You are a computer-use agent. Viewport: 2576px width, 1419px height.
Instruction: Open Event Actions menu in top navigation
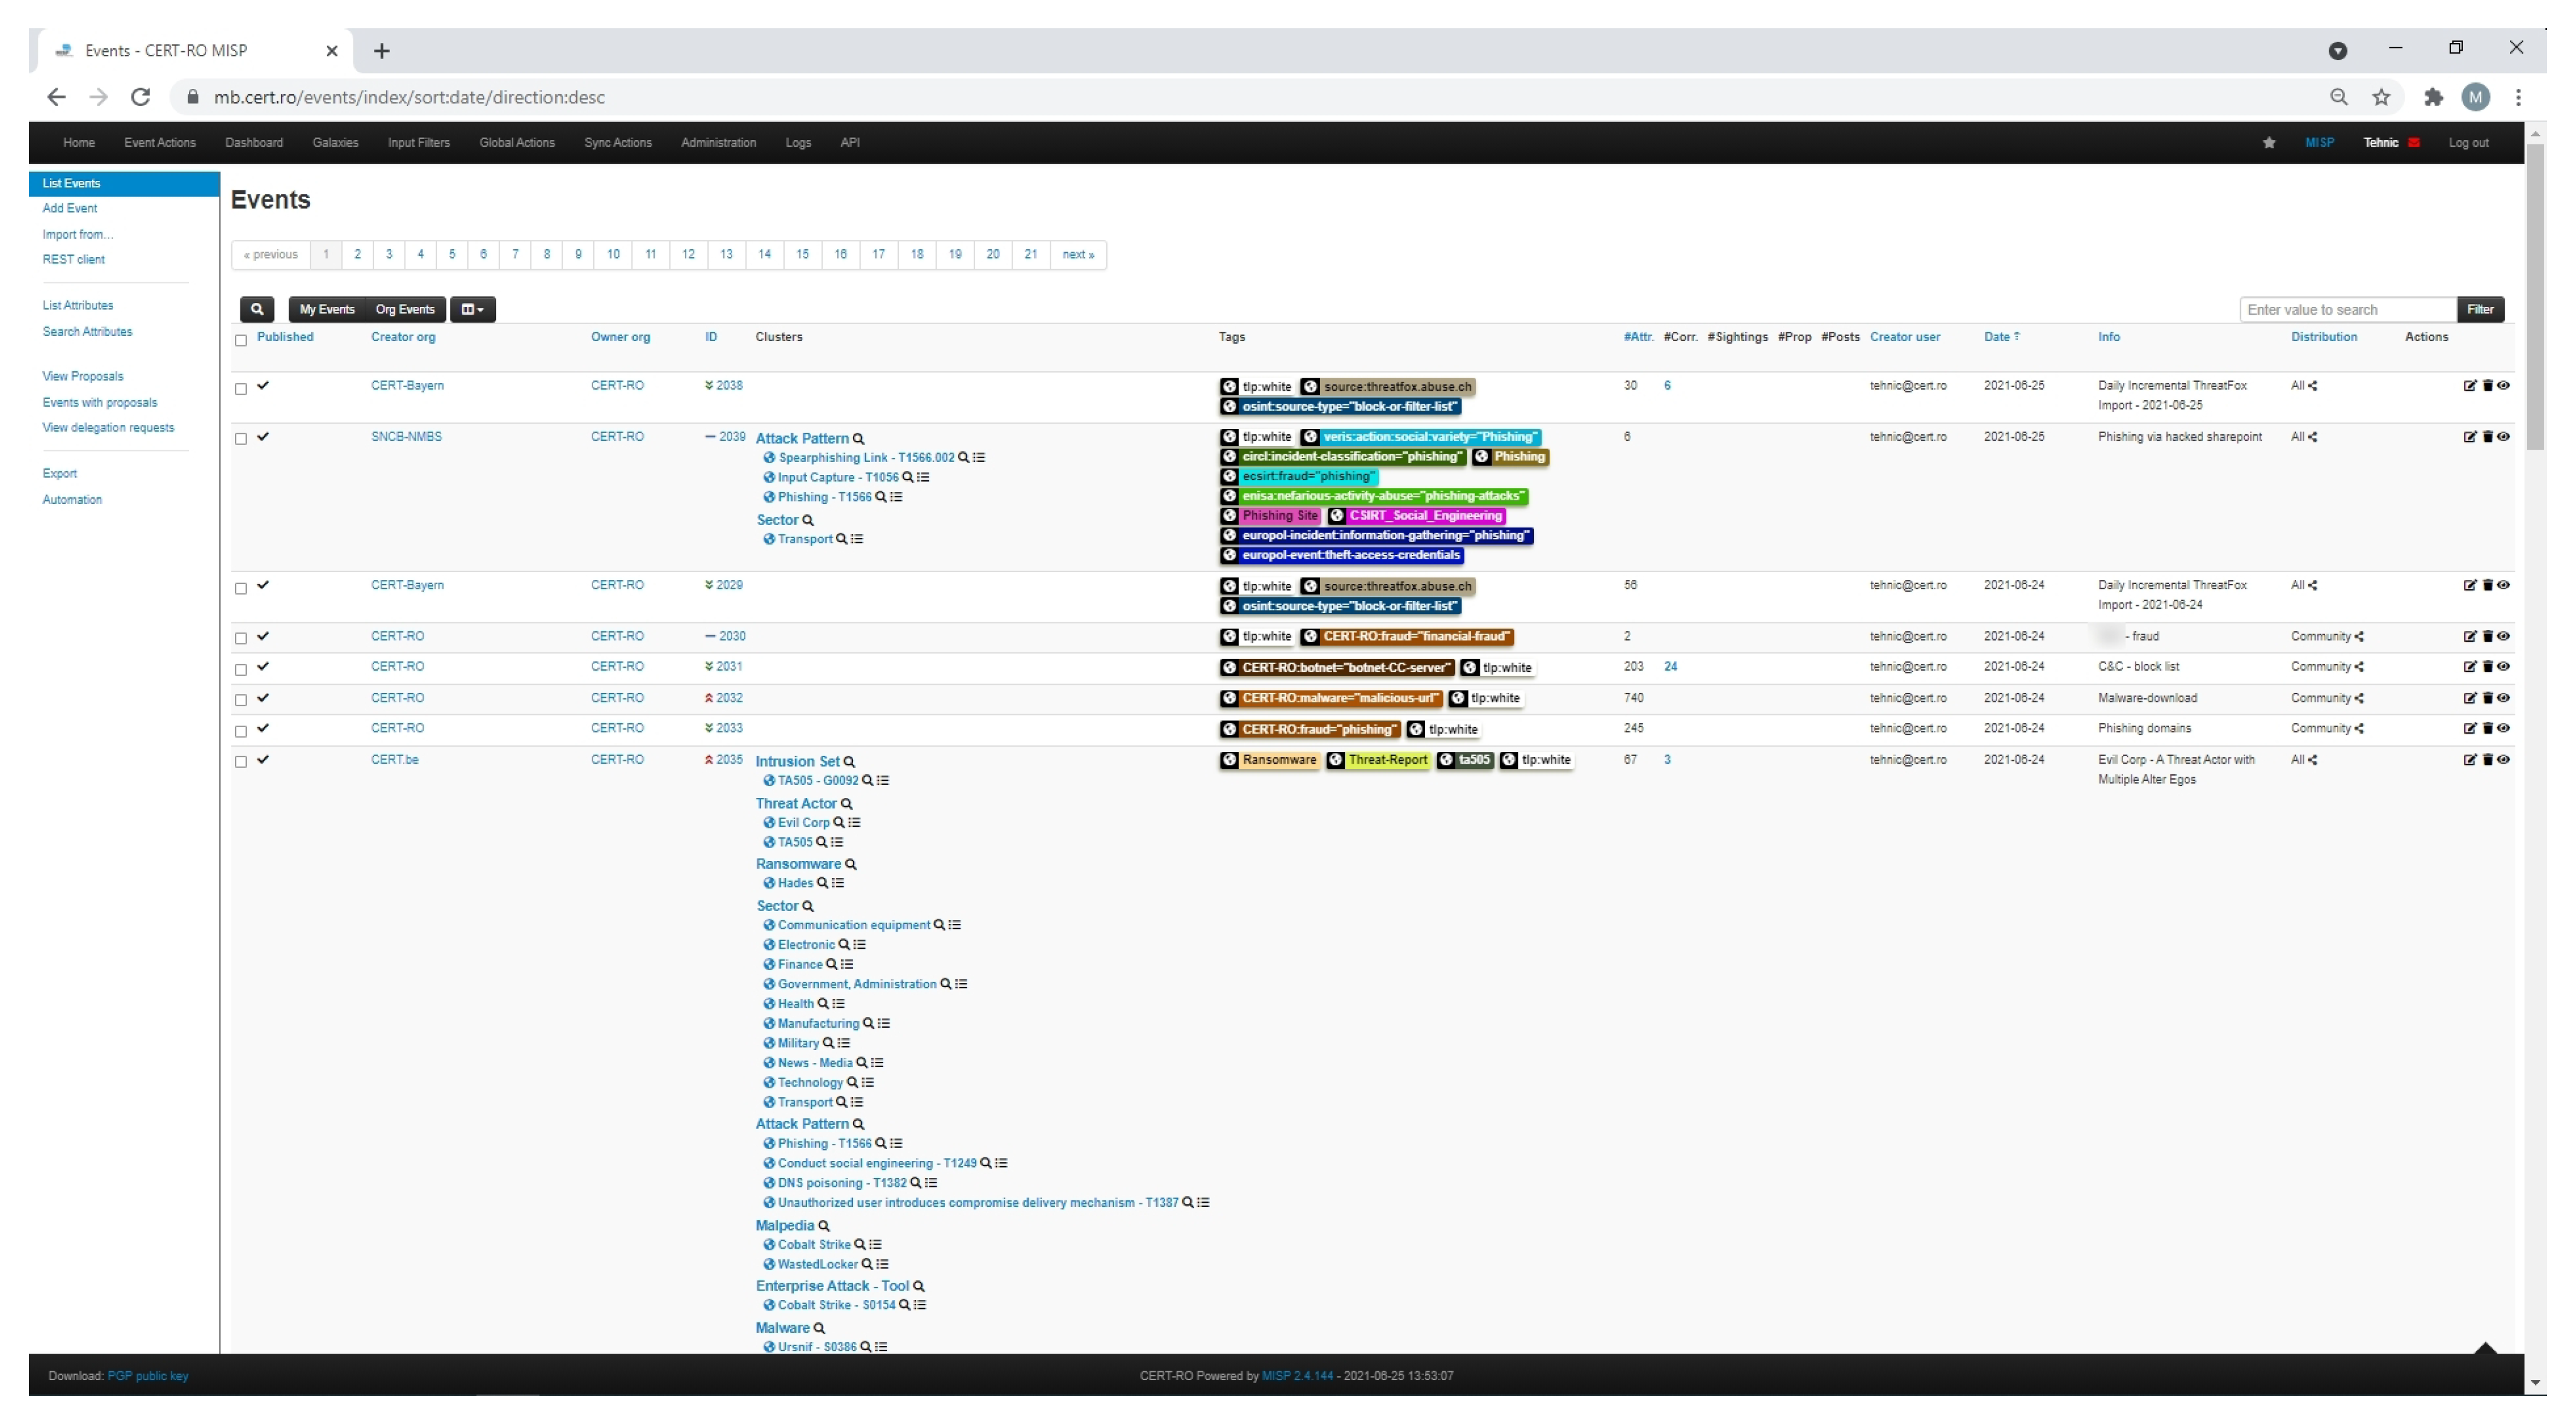(x=160, y=143)
